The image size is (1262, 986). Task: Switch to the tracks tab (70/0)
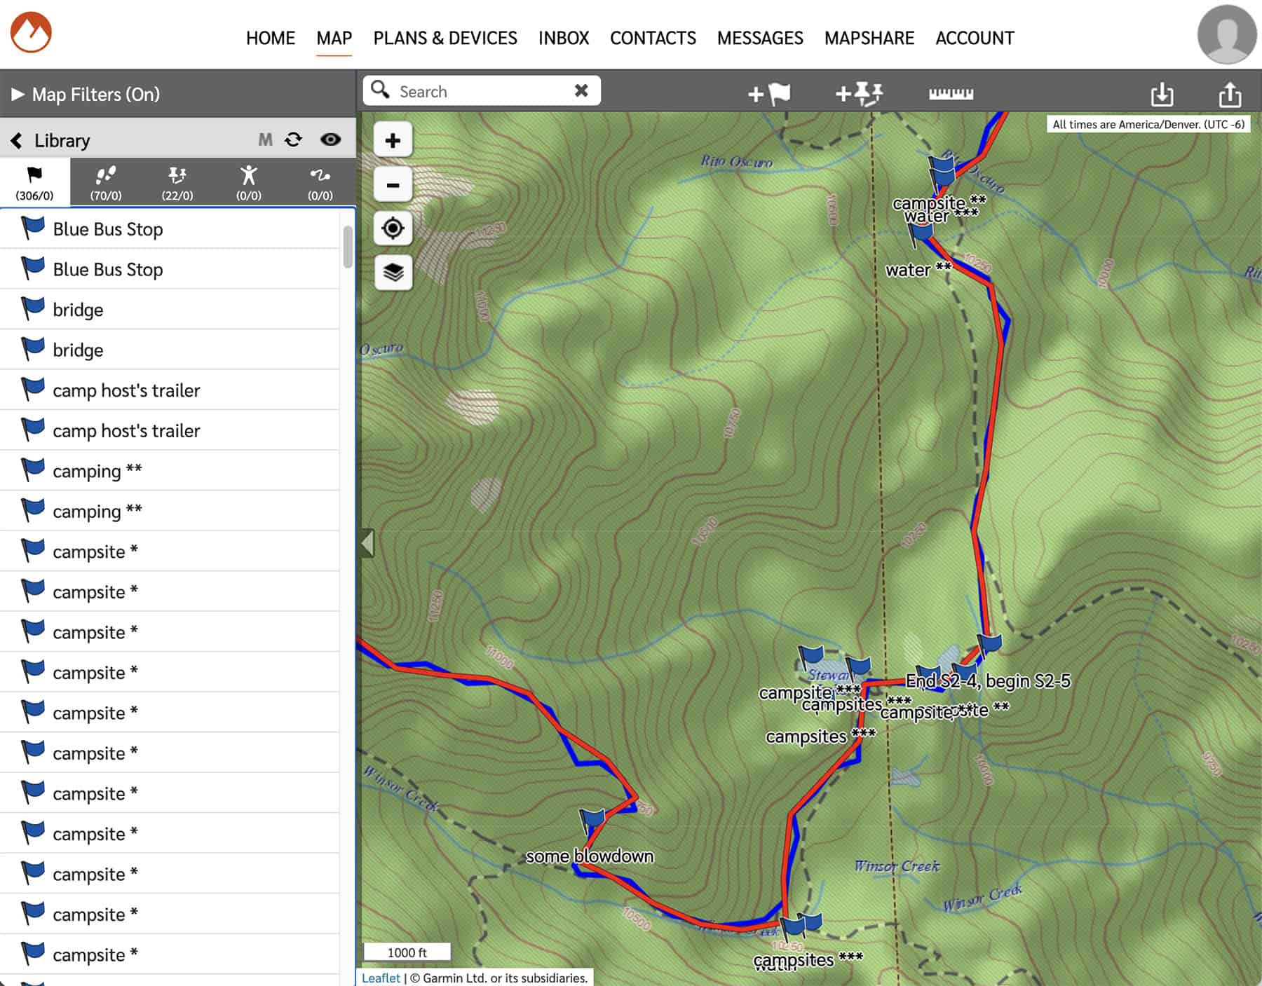tap(106, 182)
